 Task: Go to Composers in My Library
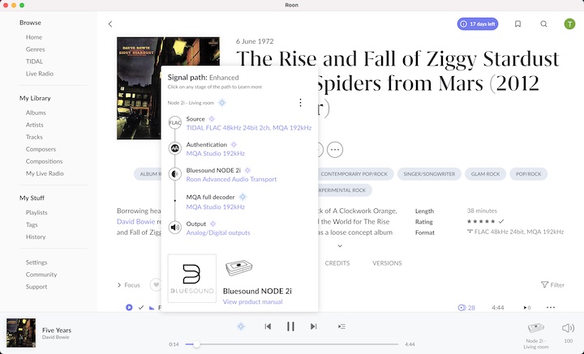pyautogui.click(x=41, y=149)
